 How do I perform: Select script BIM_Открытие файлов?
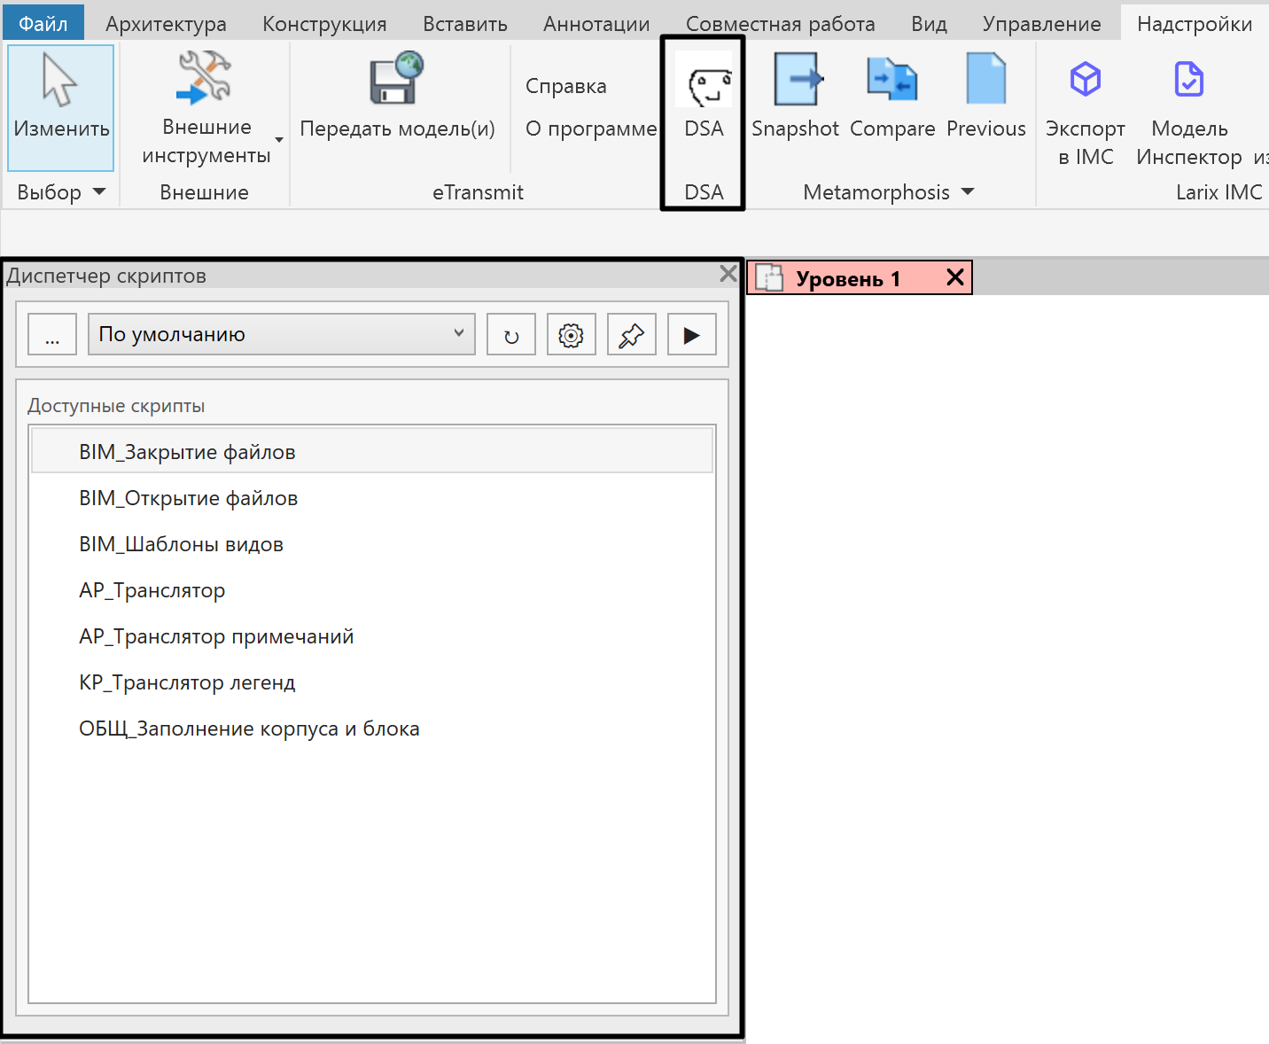click(372, 498)
